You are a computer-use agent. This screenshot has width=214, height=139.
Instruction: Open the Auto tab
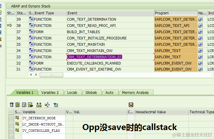(x=109, y=93)
